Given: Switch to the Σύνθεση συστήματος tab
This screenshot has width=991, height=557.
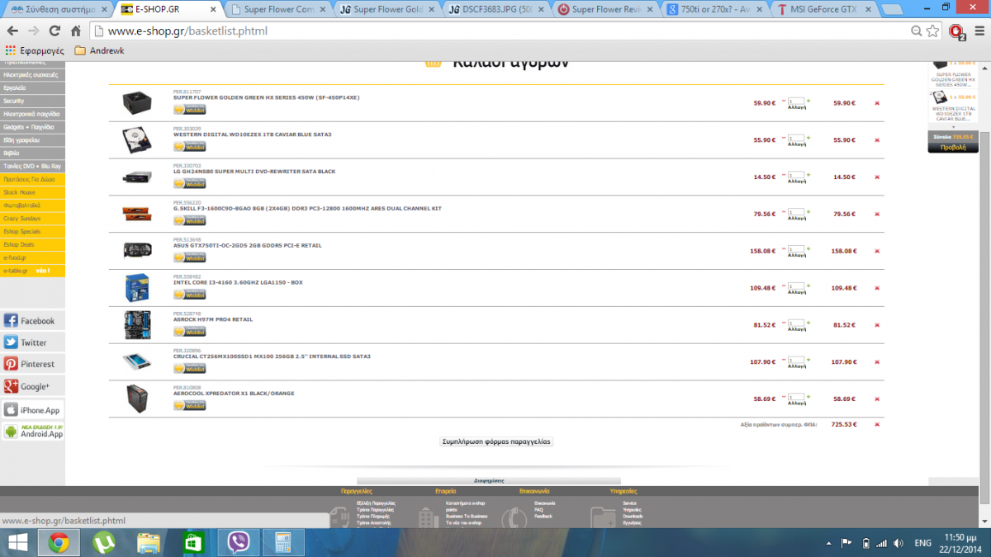Looking at the screenshot, I should [56, 9].
